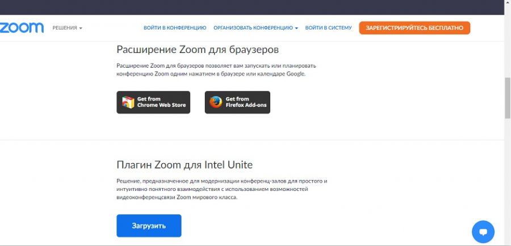Image resolution: width=511 pixels, height=246 pixels.
Task: Click the blue Загрузить button
Action: (x=149, y=226)
